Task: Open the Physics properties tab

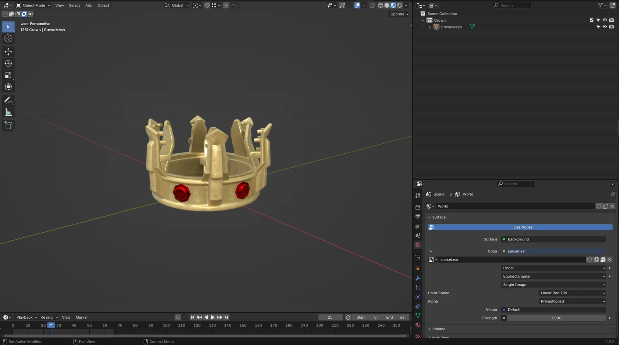Action: [418, 297]
